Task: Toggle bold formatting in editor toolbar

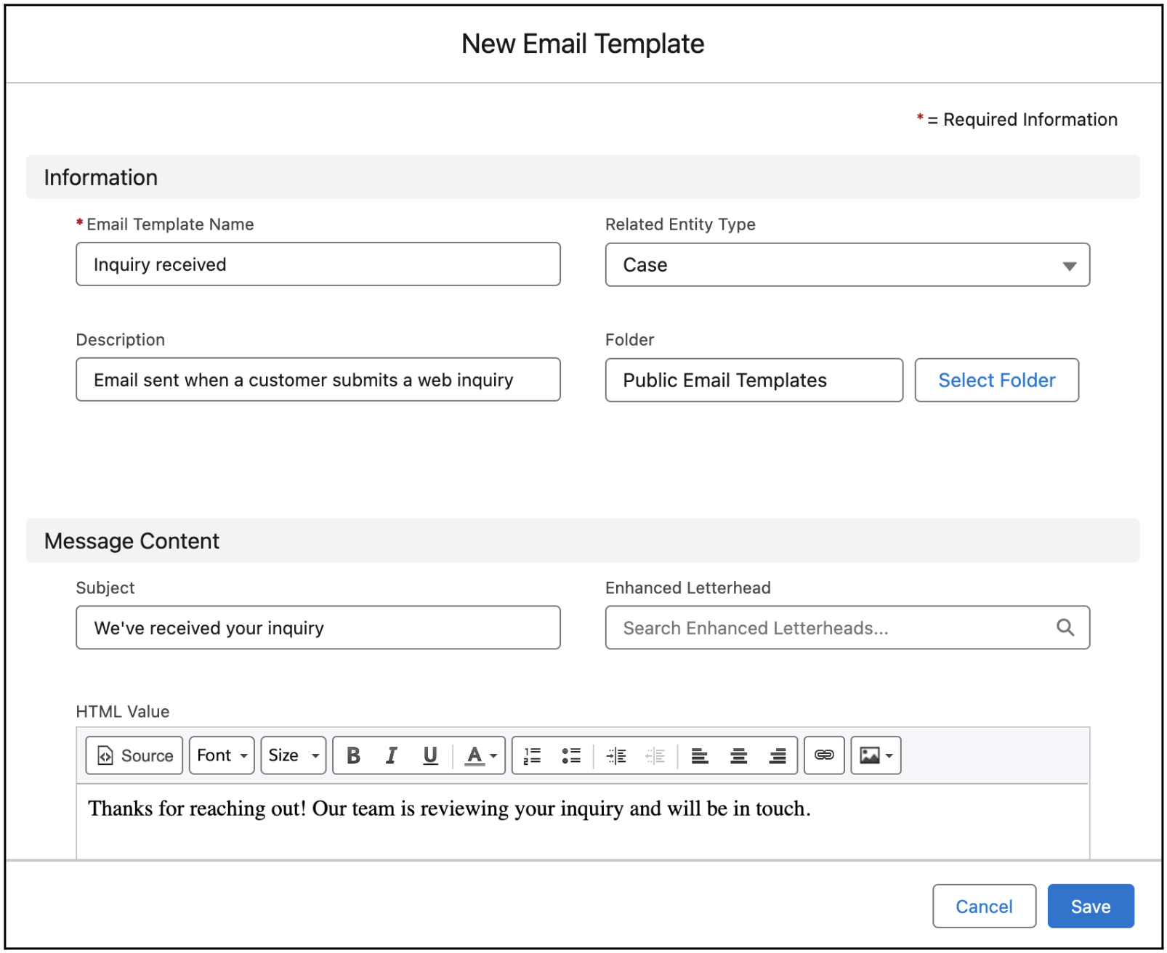Action: (x=353, y=755)
